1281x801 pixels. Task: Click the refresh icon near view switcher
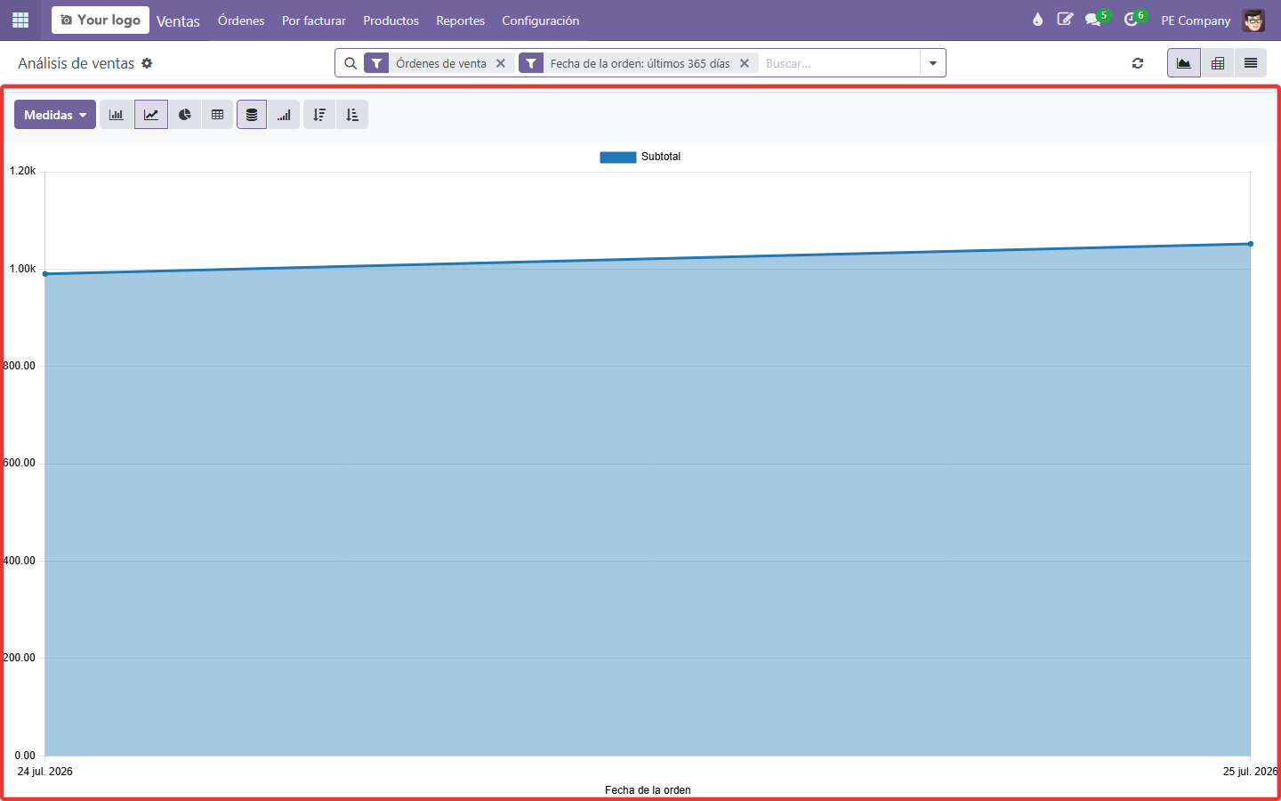(1138, 63)
